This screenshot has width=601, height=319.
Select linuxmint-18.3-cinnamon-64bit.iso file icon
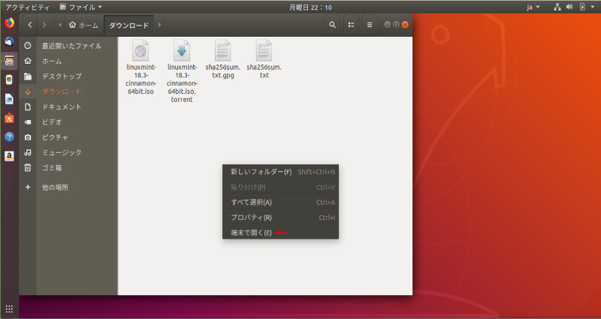click(140, 50)
